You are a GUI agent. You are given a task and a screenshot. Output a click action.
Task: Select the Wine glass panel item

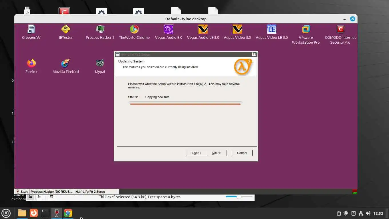56,213
